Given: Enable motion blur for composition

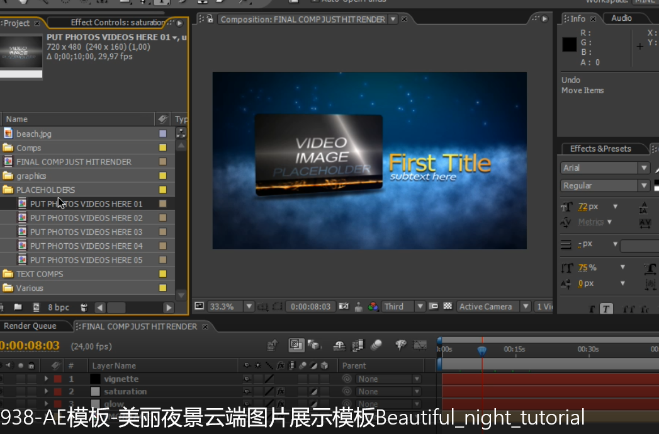Looking at the screenshot, I should [x=376, y=345].
